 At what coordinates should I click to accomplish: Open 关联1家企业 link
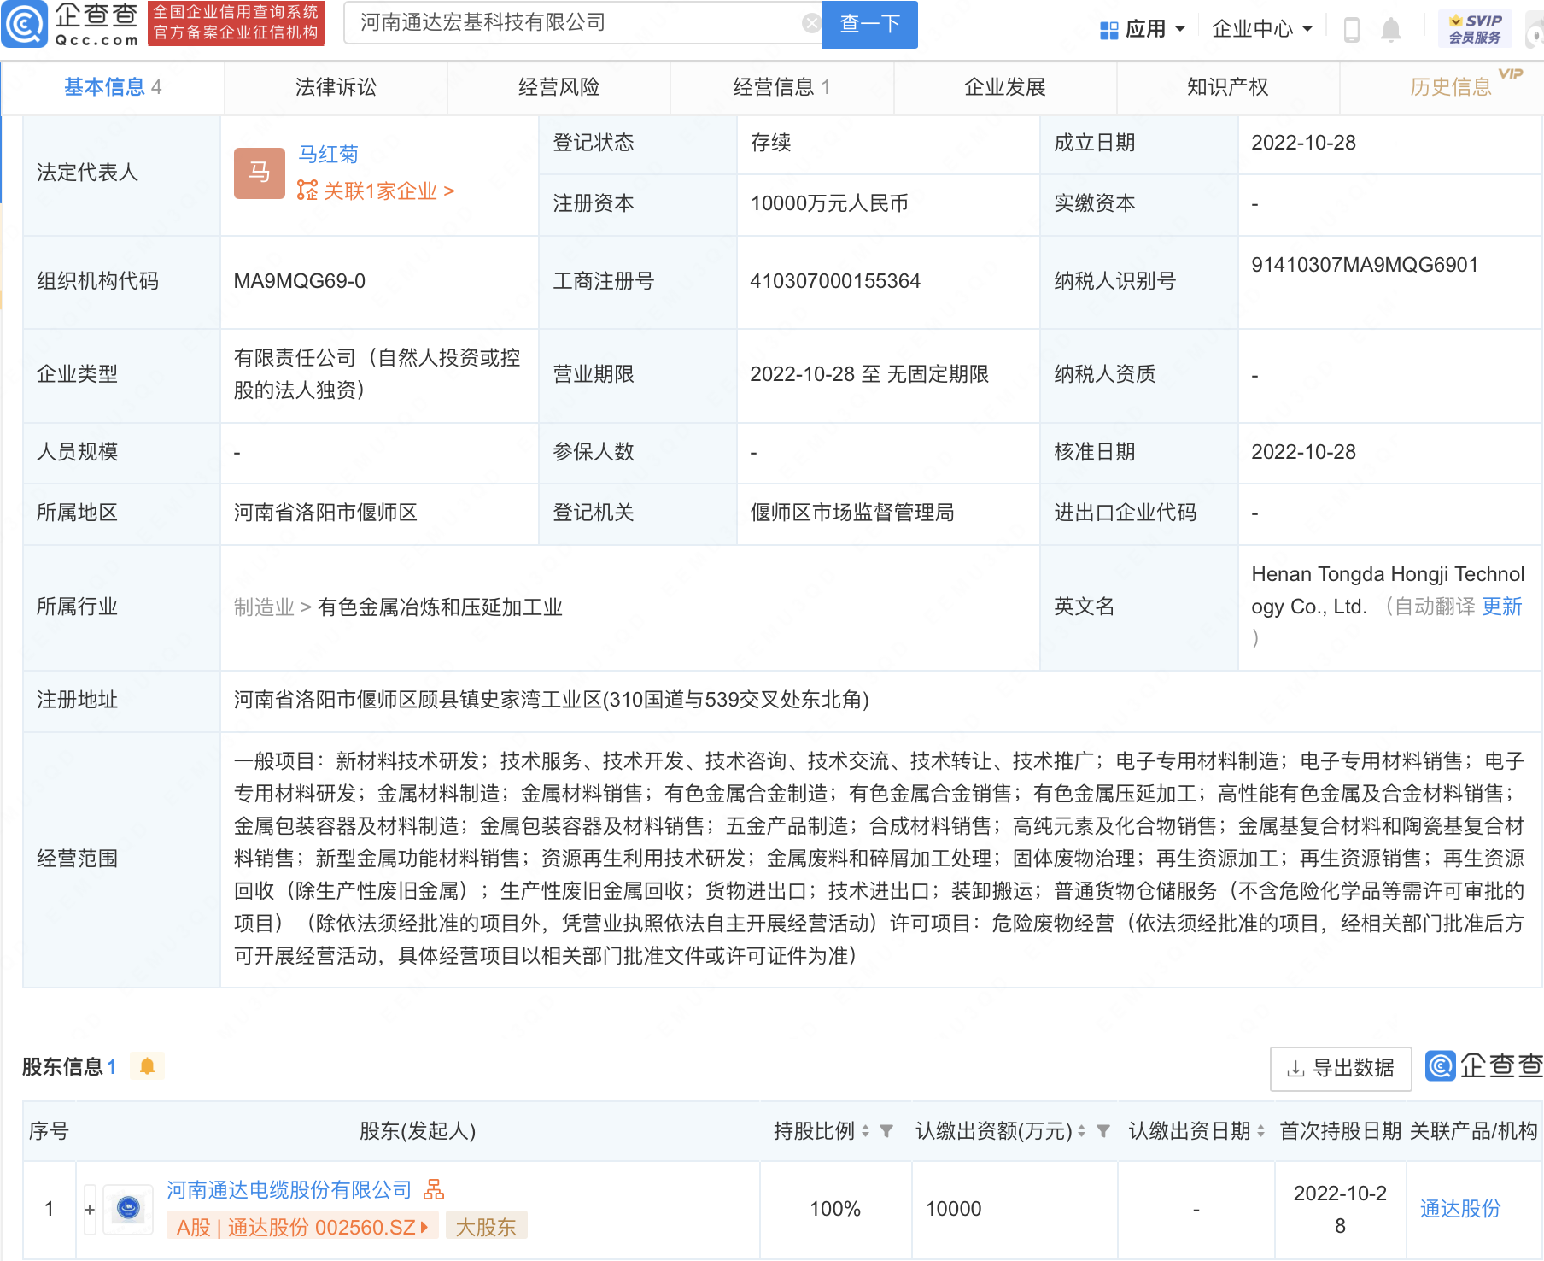tap(389, 191)
